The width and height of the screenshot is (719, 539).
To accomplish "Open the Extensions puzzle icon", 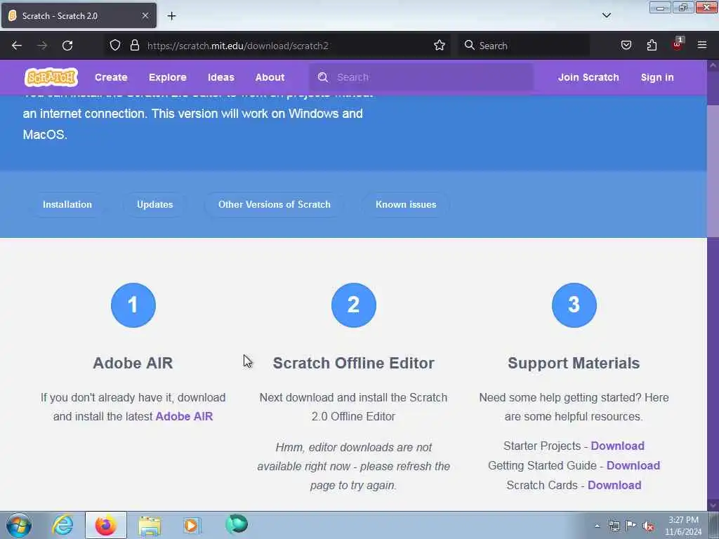I will (x=652, y=46).
